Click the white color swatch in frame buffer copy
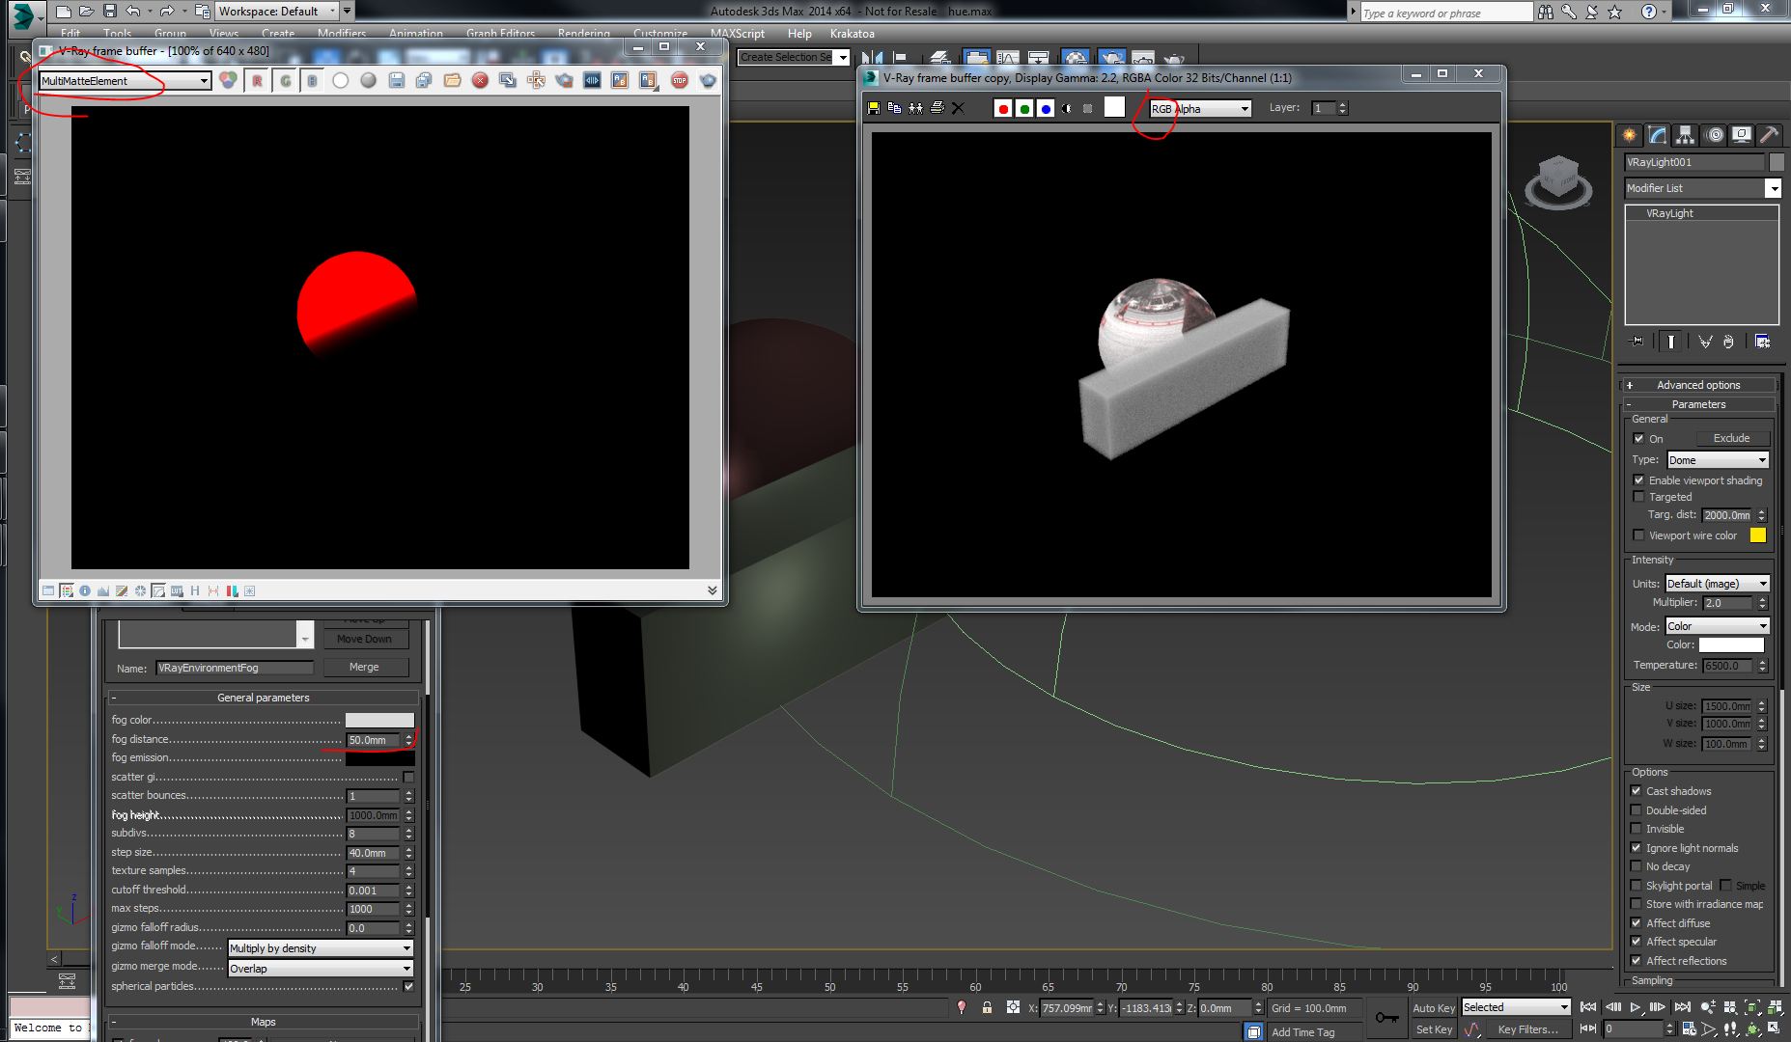This screenshot has height=1042, width=1791. (1114, 107)
